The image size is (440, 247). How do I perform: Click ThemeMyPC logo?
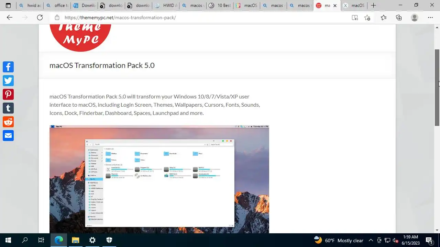(x=80, y=38)
